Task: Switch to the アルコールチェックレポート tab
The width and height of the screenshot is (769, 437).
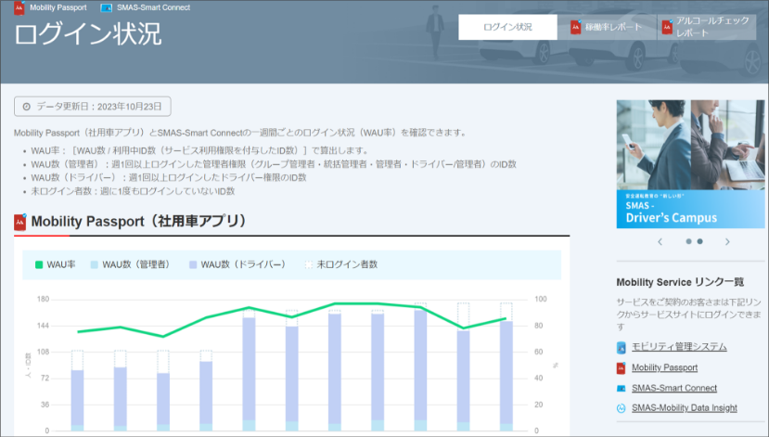Action: click(x=707, y=27)
